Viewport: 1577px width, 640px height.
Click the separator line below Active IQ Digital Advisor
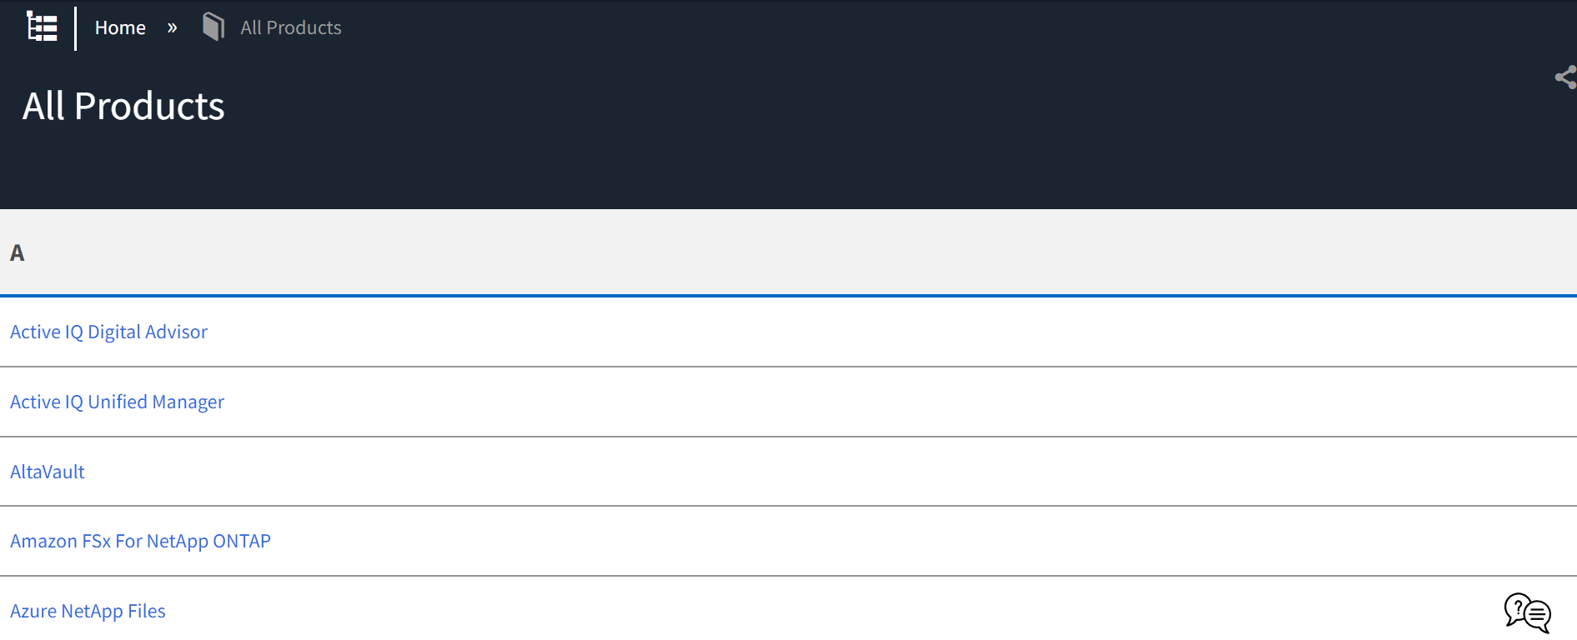click(788, 367)
